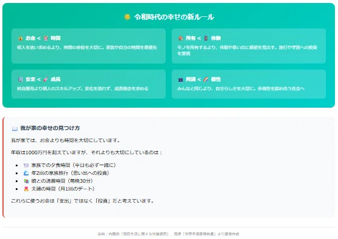Image resolution: width=338 pixels, height=239 pixels.
Task: Click the 安定 < 成長 card description text
Action: [83, 88]
